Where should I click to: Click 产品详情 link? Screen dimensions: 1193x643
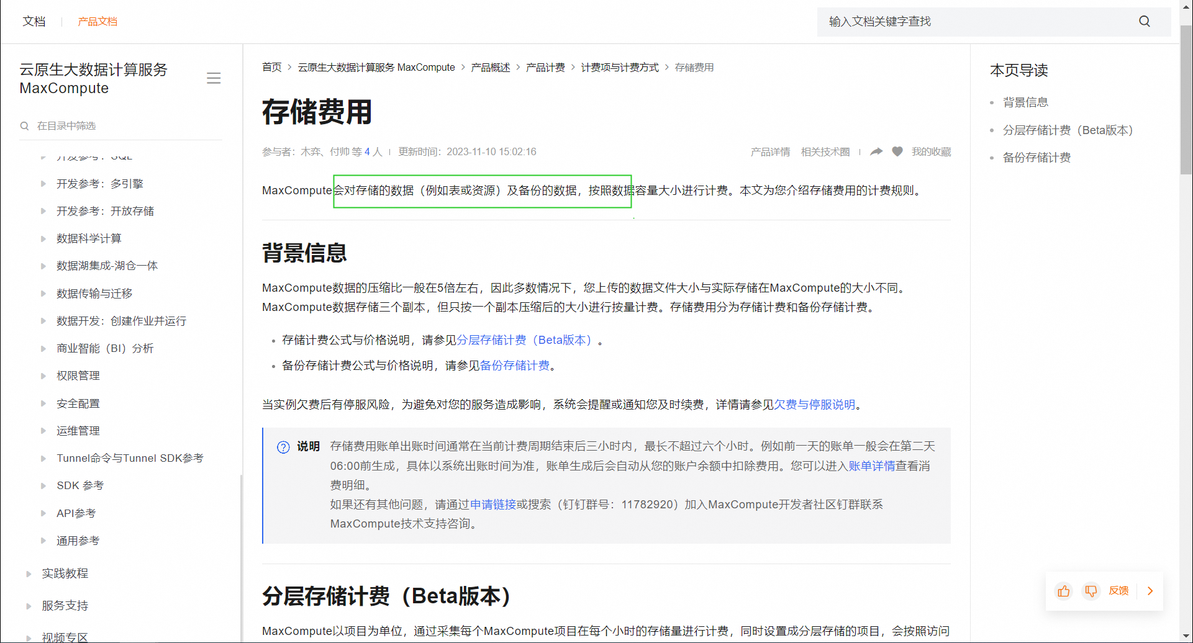click(x=770, y=151)
